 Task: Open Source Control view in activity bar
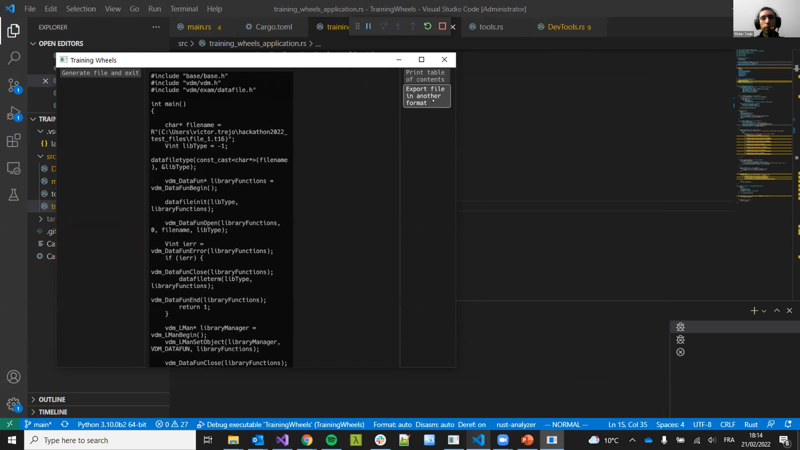click(14, 86)
